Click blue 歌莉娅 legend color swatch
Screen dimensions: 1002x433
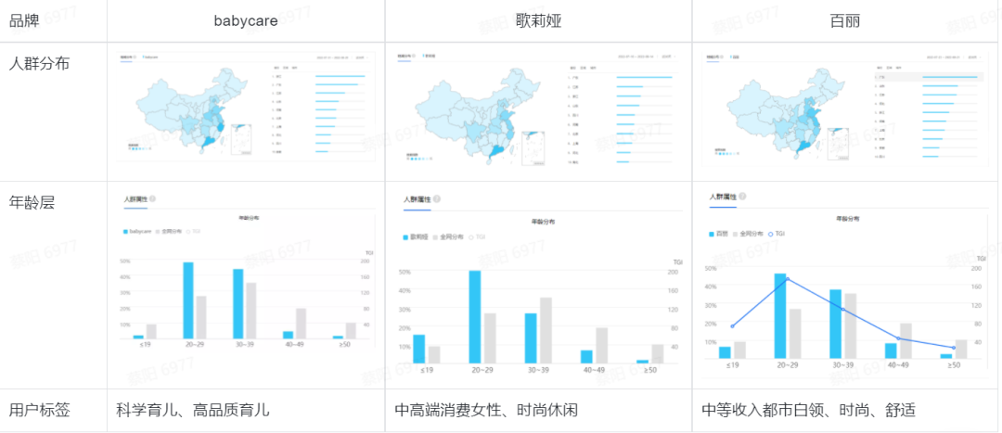(x=406, y=237)
